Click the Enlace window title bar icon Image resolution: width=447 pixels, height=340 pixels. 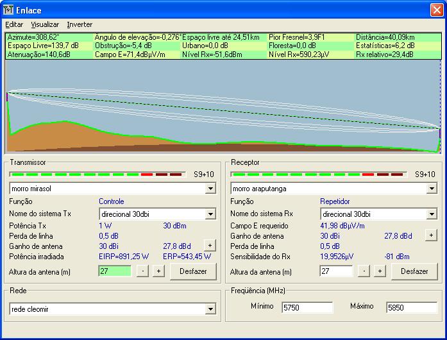[8, 10]
